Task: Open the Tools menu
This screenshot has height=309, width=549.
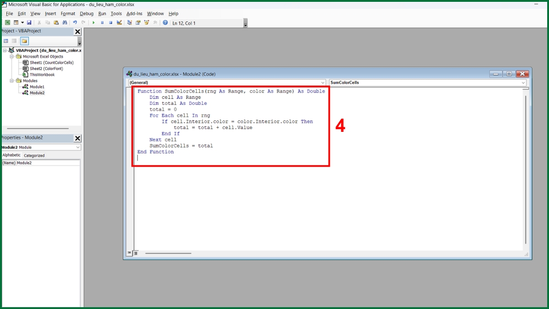Action: [116, 14]
